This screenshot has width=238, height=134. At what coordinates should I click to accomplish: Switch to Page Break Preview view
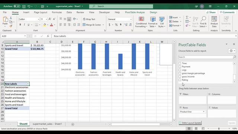coord(203,128)
